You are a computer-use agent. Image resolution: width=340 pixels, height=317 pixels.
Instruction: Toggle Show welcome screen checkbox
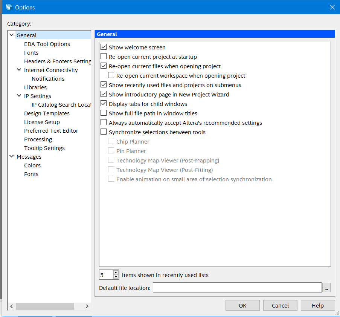click(x=104, y=47)
